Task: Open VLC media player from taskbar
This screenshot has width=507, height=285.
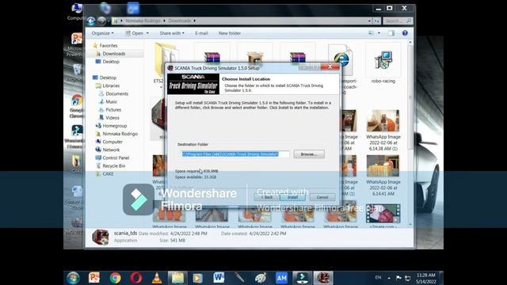Action: tap(157, 278)
